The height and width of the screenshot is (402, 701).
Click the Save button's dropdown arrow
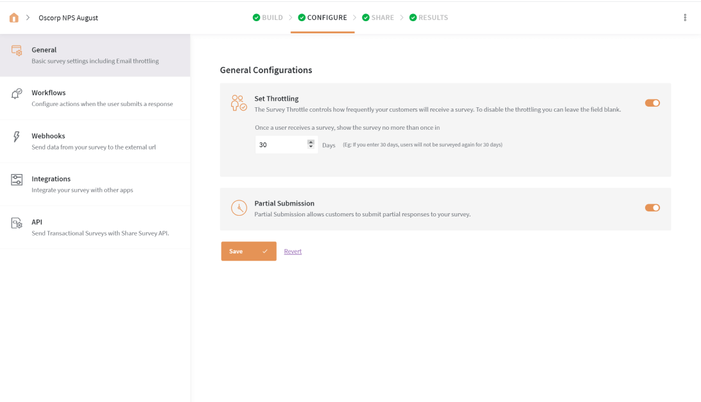(265, 251)
